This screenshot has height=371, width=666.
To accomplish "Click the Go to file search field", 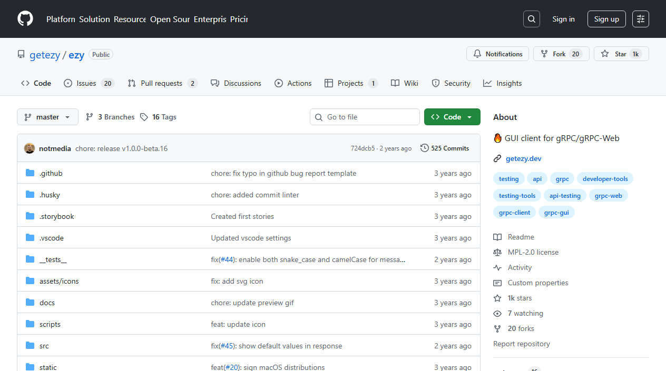I will (365, 117).
